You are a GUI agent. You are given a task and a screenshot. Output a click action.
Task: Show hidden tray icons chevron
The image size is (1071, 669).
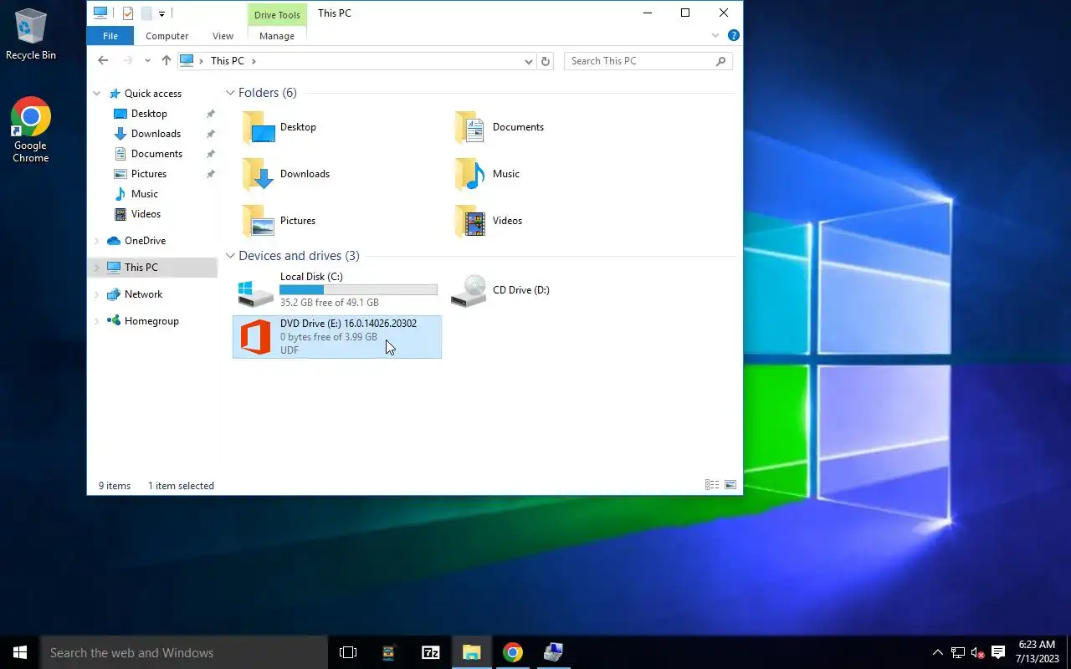938,652
